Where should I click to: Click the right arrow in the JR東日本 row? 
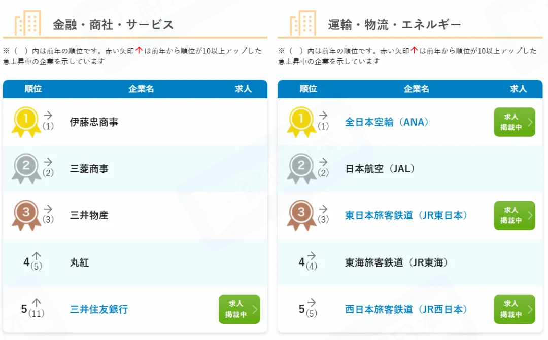323,209
